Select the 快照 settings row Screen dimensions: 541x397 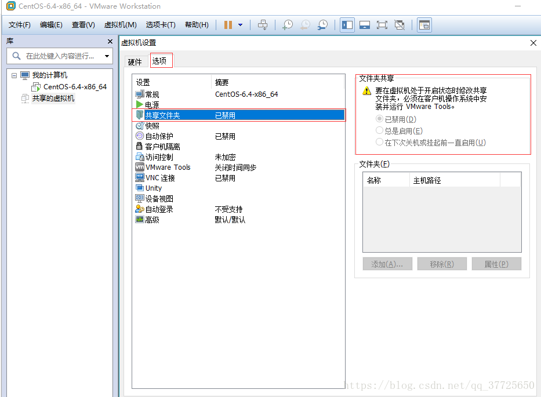(238, 126)
